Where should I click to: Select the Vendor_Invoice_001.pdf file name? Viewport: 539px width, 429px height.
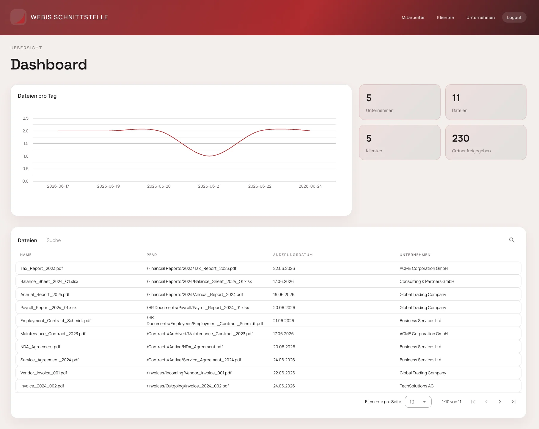[44, 373]
